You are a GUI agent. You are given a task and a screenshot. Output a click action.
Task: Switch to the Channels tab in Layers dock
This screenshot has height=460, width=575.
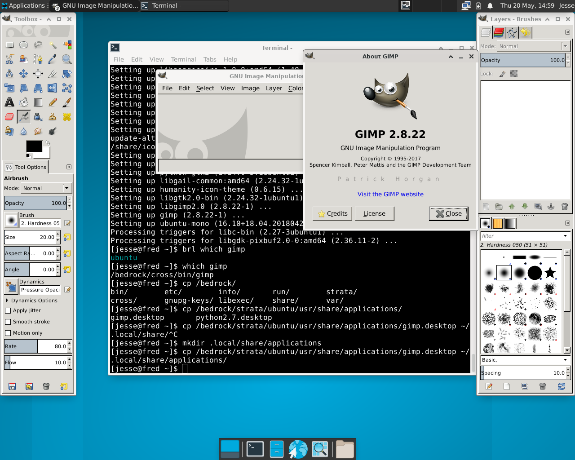(x=499, y=32)
